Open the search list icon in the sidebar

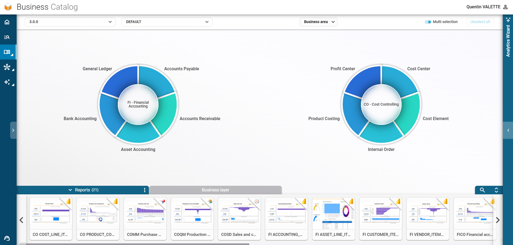pyautogui.click(x=7, y=37)
